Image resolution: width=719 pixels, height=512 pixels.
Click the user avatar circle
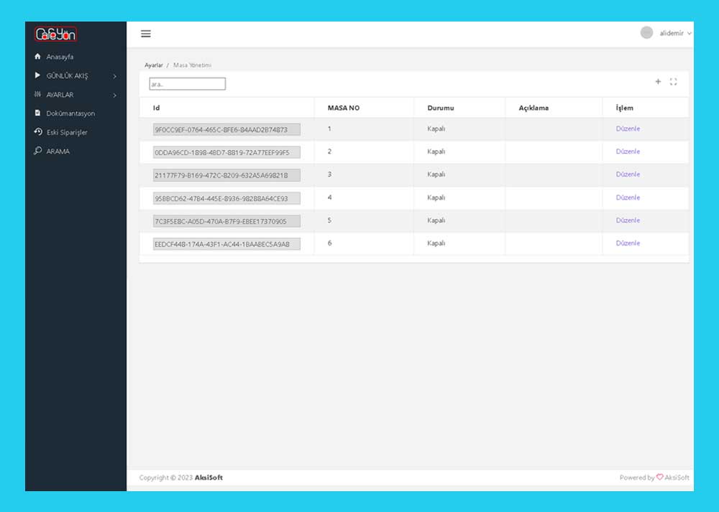(x=646, y=33)
